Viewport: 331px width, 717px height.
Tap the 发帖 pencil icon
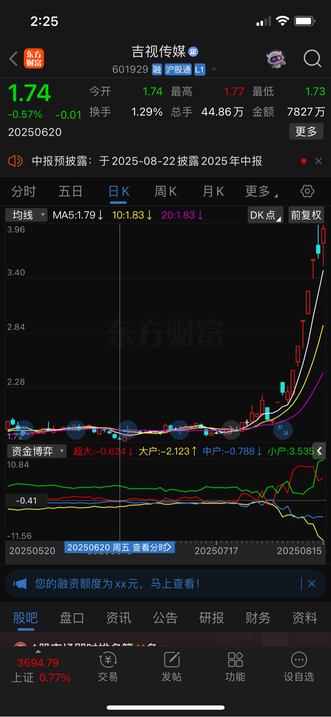coord(172,660)
